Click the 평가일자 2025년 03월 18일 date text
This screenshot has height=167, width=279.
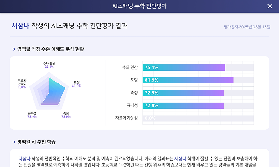247,27
